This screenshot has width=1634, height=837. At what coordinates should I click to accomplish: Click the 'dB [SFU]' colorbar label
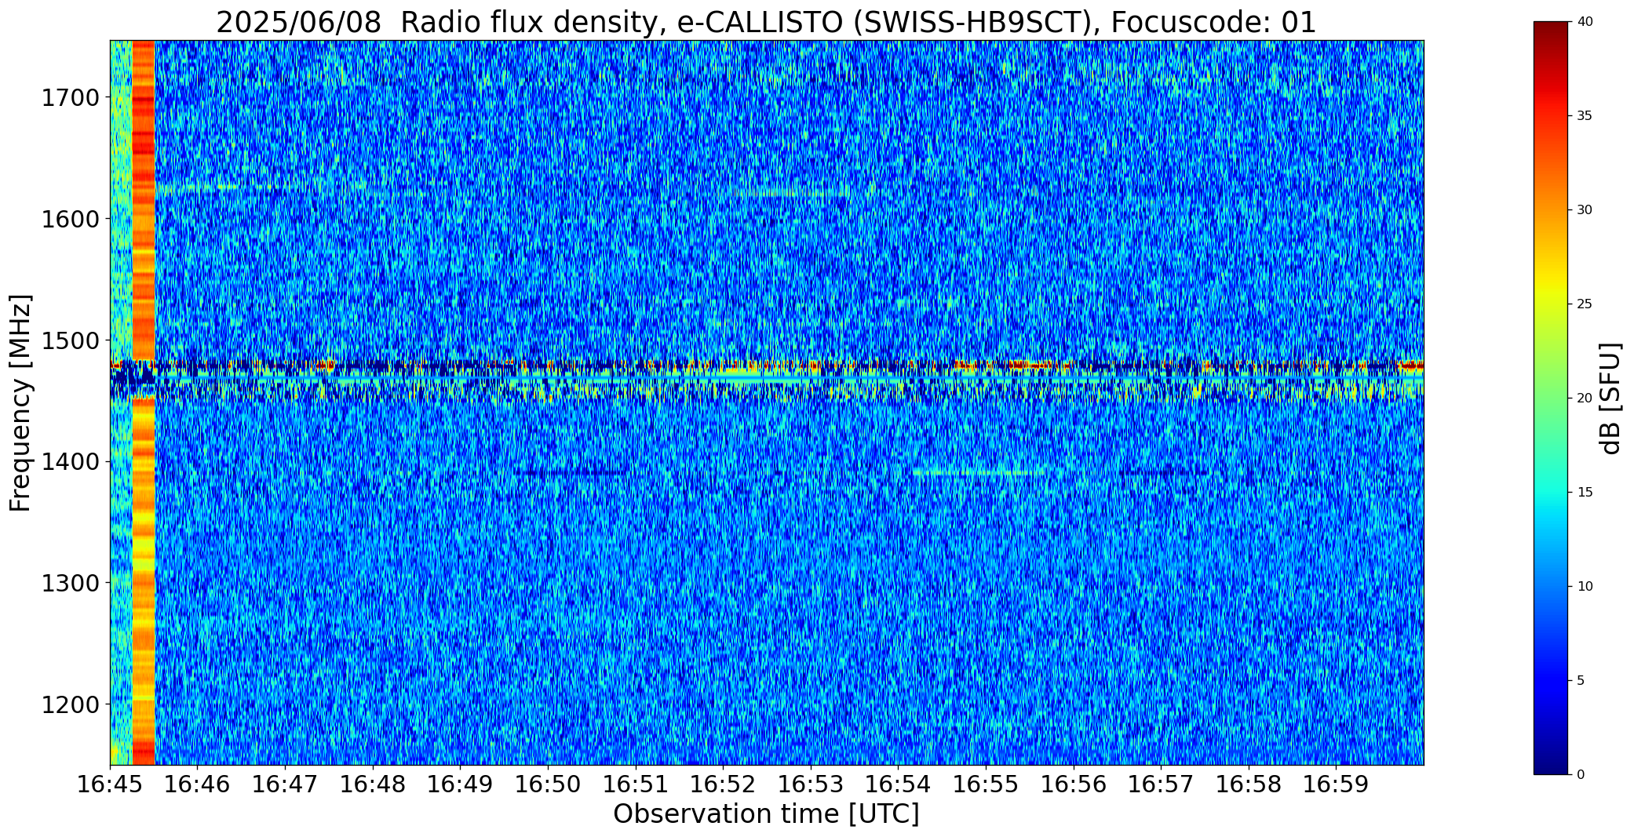click(1610, 398)
